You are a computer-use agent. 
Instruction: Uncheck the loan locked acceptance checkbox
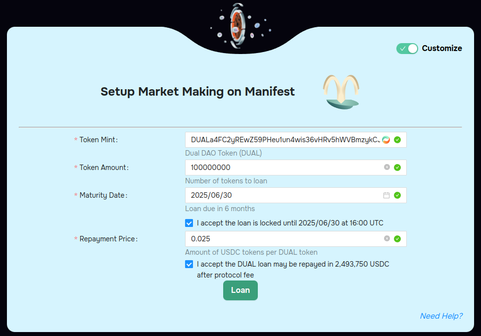point(189,223)
